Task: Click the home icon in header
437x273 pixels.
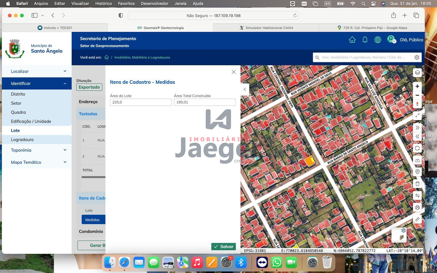Action: pyautogui.click(x=352, y=40)
